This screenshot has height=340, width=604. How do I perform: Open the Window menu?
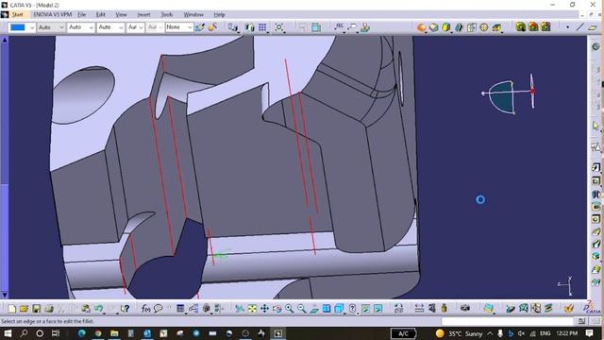pos(193,15)
